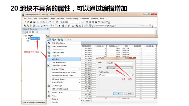Viewport: 189px width, 106px height.
Task: Click the APN column header
Action: (x=126, y=46)
